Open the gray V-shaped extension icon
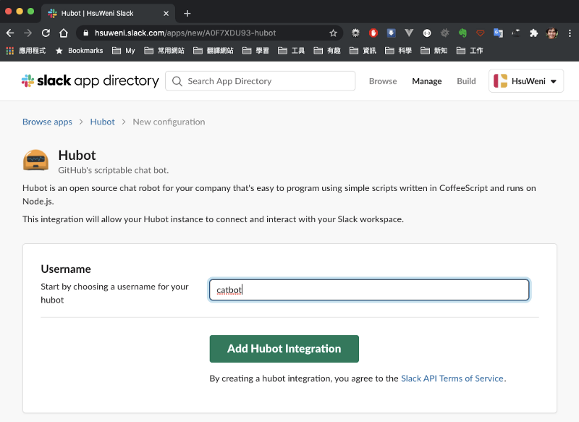579x422 pixels. tap(409, 33)
